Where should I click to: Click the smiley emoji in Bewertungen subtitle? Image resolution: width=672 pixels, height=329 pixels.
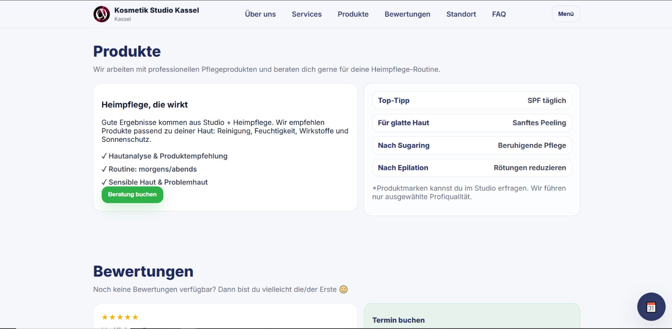(344, 290)
